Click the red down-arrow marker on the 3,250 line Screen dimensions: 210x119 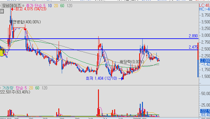[x=25, y=29]
